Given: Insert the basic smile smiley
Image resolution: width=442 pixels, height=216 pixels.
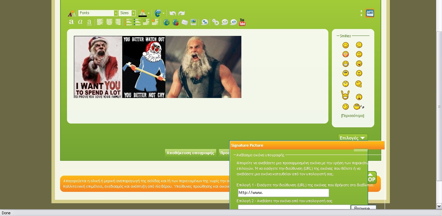Looking at the screenshot, I should click(346, 45).
